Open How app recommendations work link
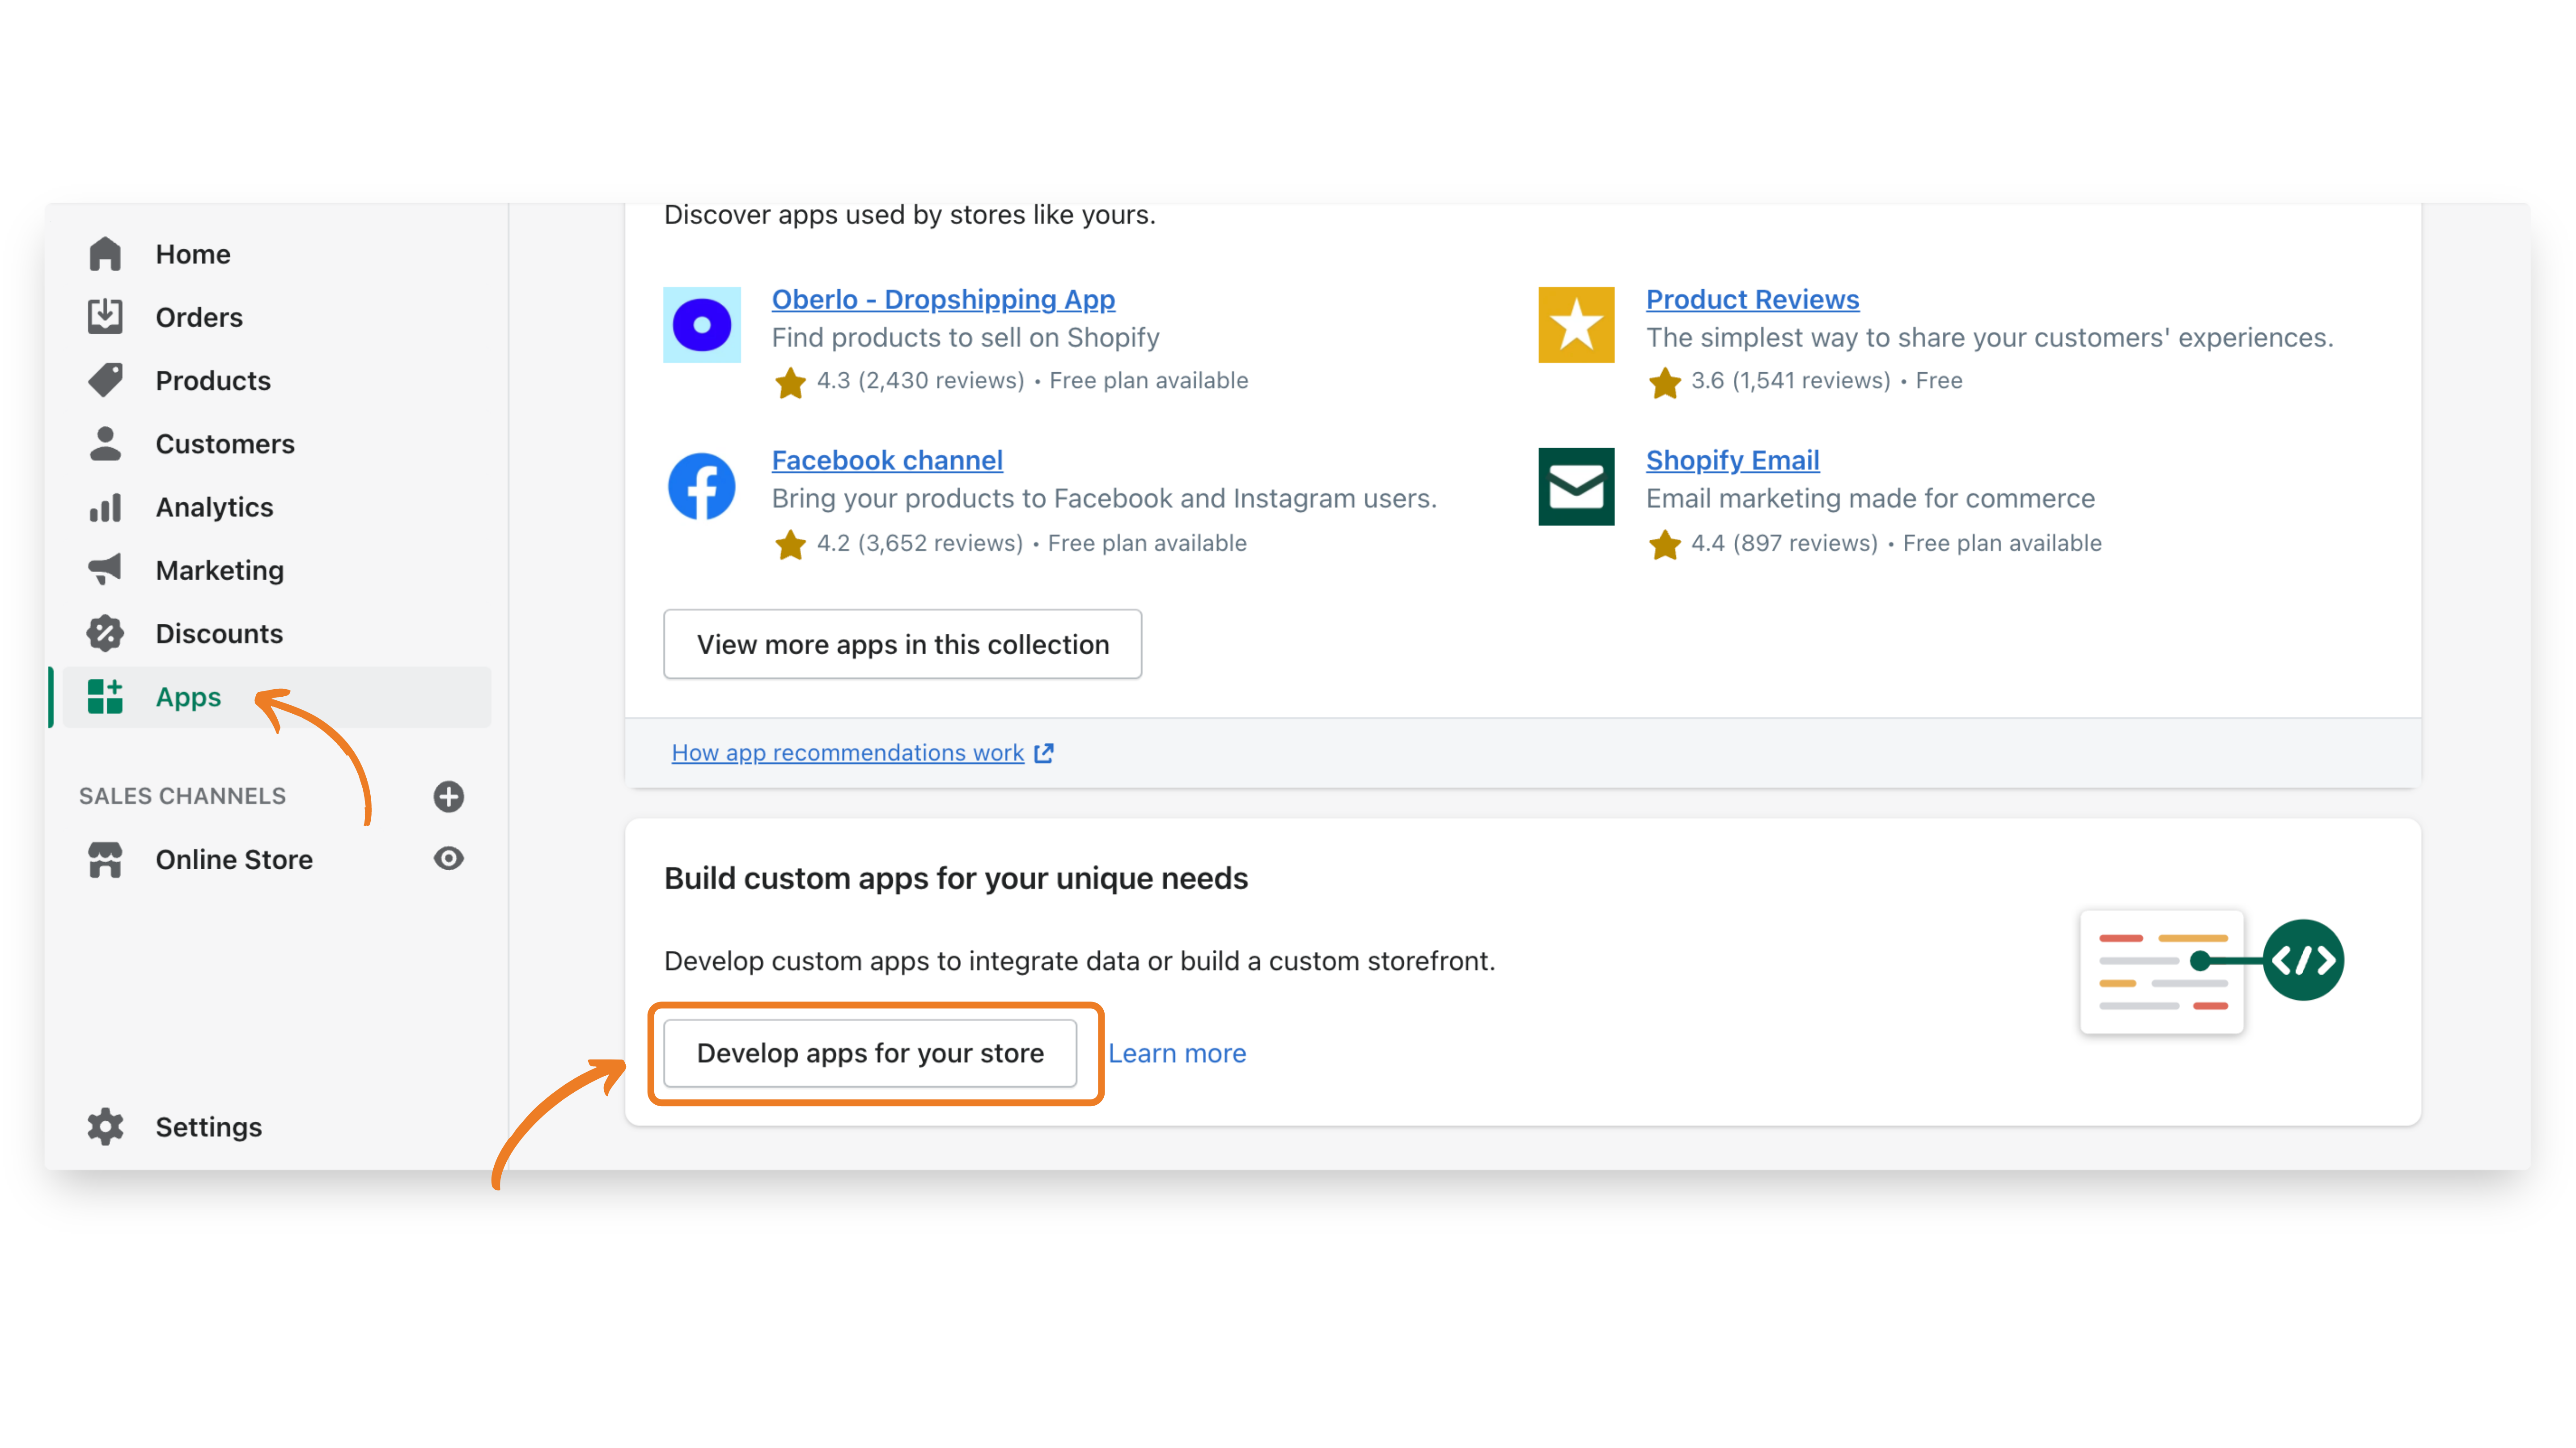Viewport: 2576px width, 1448px height. (847, 753)
